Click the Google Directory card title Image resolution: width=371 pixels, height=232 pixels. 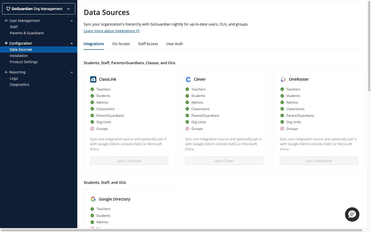click(x=115, y=199)
